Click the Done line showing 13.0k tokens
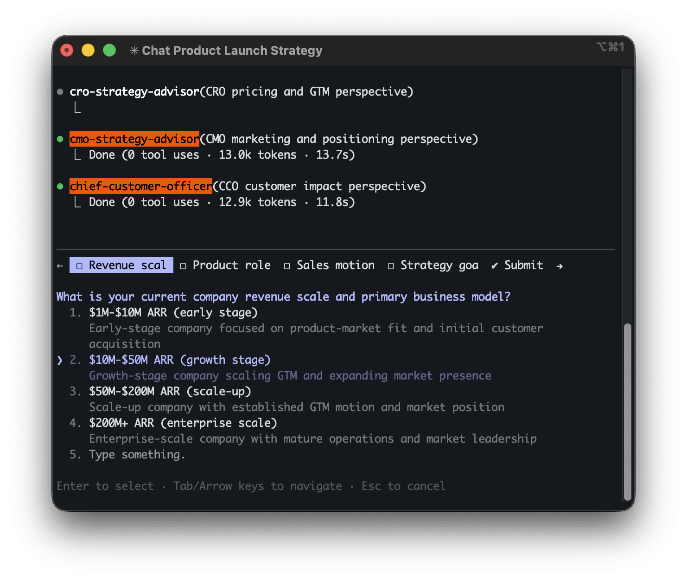 222,155
